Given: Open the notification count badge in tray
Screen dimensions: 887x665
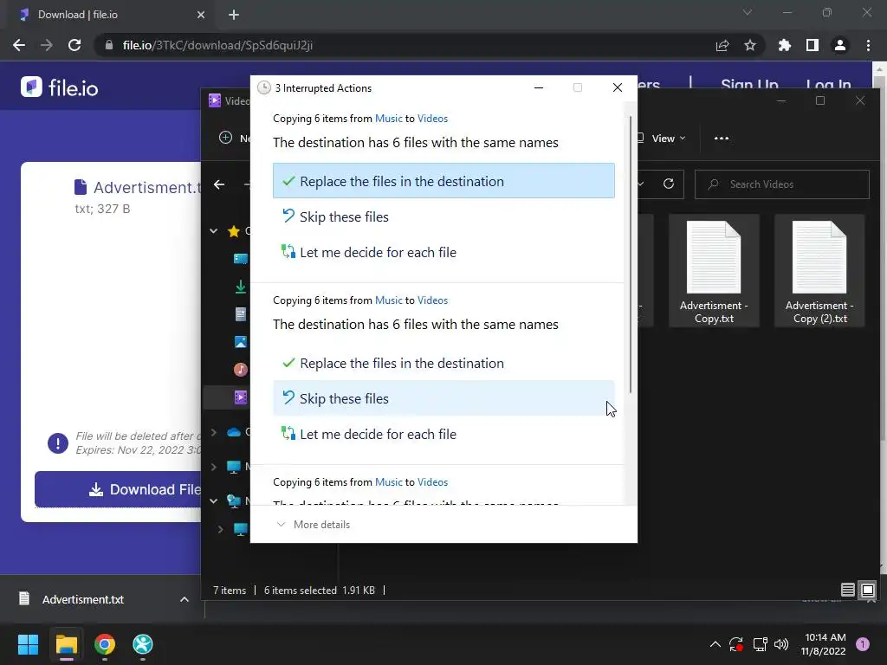Looking at the screenshot, I should [x=863, y=644].
